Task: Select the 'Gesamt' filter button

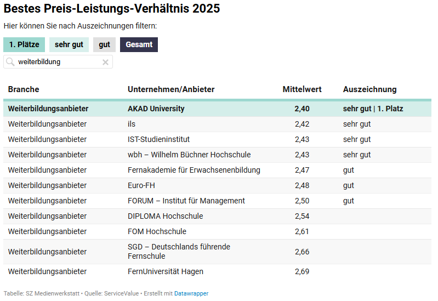Action: click(139, 44)
